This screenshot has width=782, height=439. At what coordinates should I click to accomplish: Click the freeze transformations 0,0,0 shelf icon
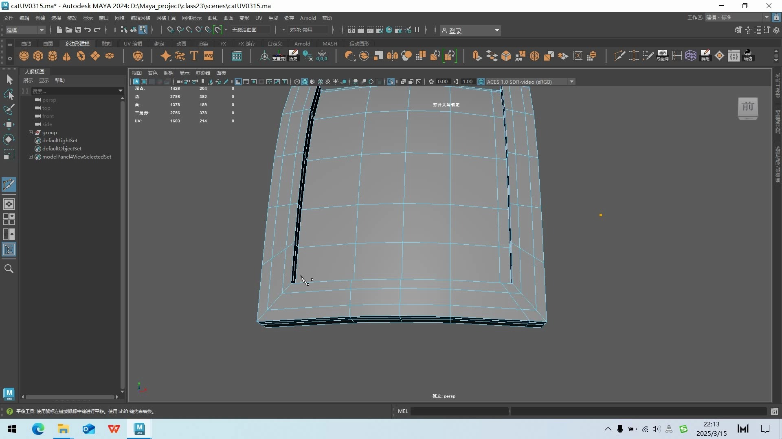tap(322, 56)
